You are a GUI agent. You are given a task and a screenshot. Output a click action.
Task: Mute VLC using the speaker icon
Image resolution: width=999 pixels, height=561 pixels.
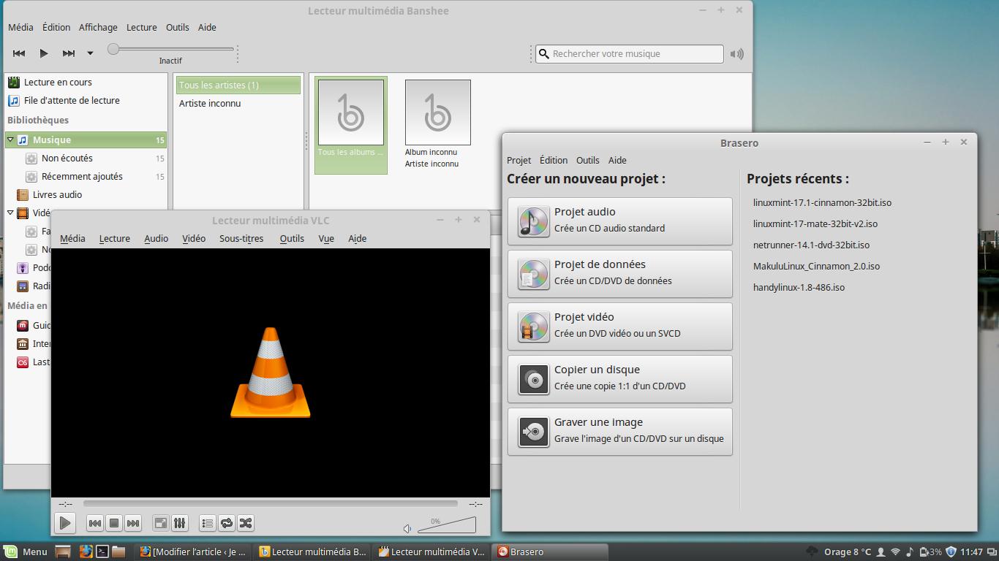click(x=407, y=528)
